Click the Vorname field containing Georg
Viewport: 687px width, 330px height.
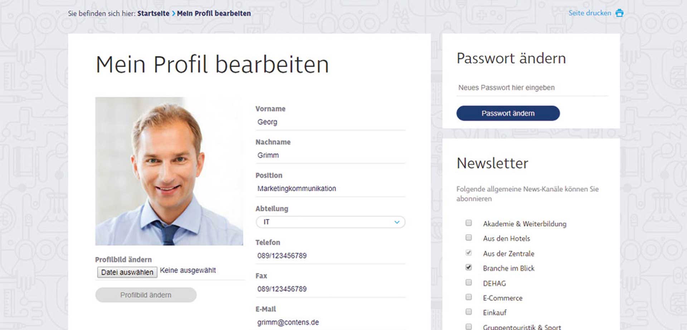click(330, 122)
